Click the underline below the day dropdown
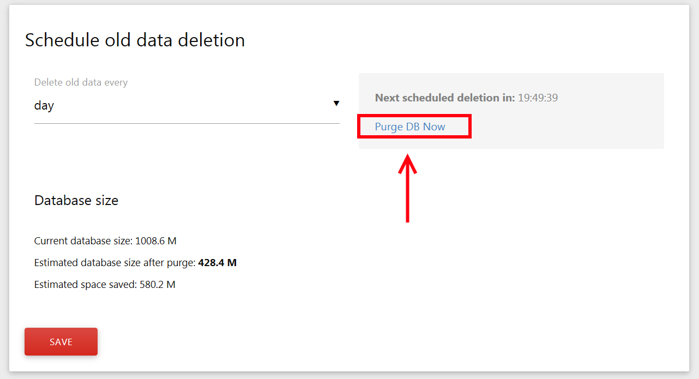This screenshot has width=699, height=379. point(186,123)
